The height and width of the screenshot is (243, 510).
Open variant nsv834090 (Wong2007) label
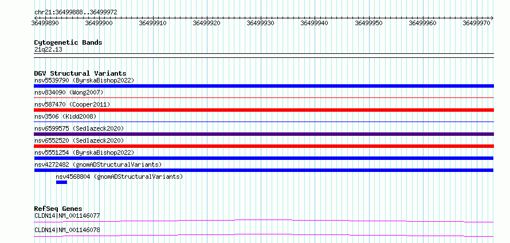coord(69,93)
